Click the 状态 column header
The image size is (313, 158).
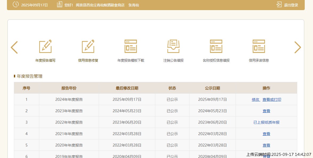pos(172,88)
